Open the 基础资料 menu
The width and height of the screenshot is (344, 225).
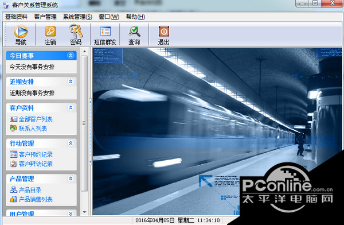click(16, 17)
